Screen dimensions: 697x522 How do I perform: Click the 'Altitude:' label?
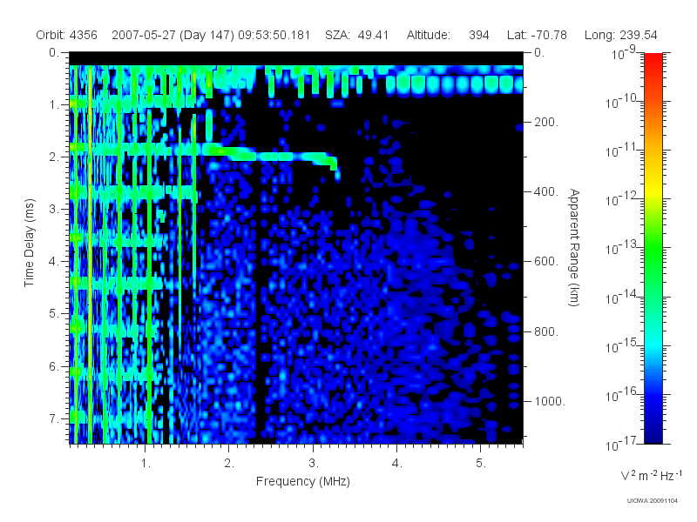(x=428, y=35)
